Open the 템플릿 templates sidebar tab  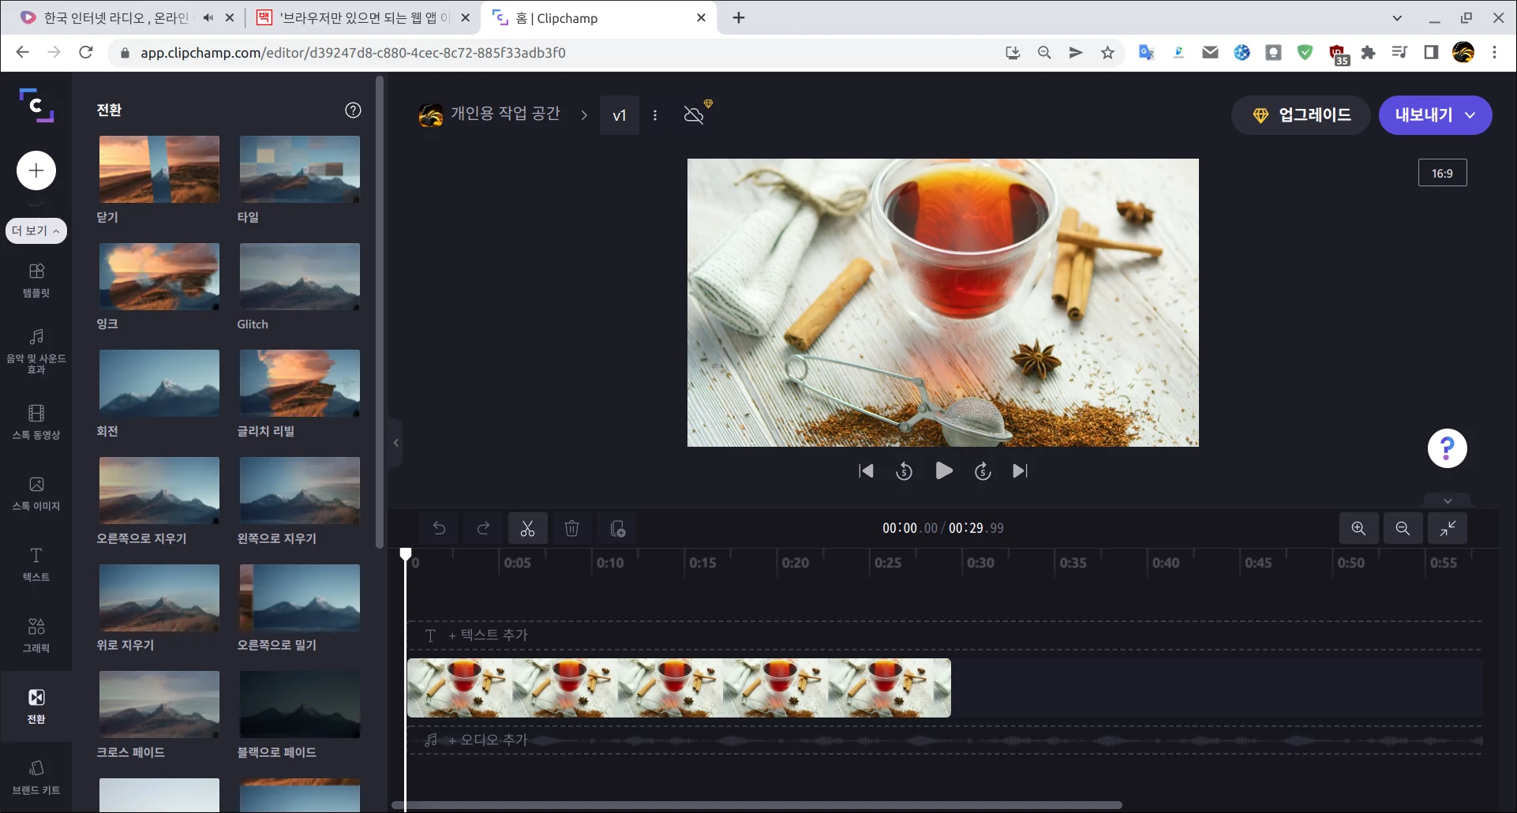36,280
